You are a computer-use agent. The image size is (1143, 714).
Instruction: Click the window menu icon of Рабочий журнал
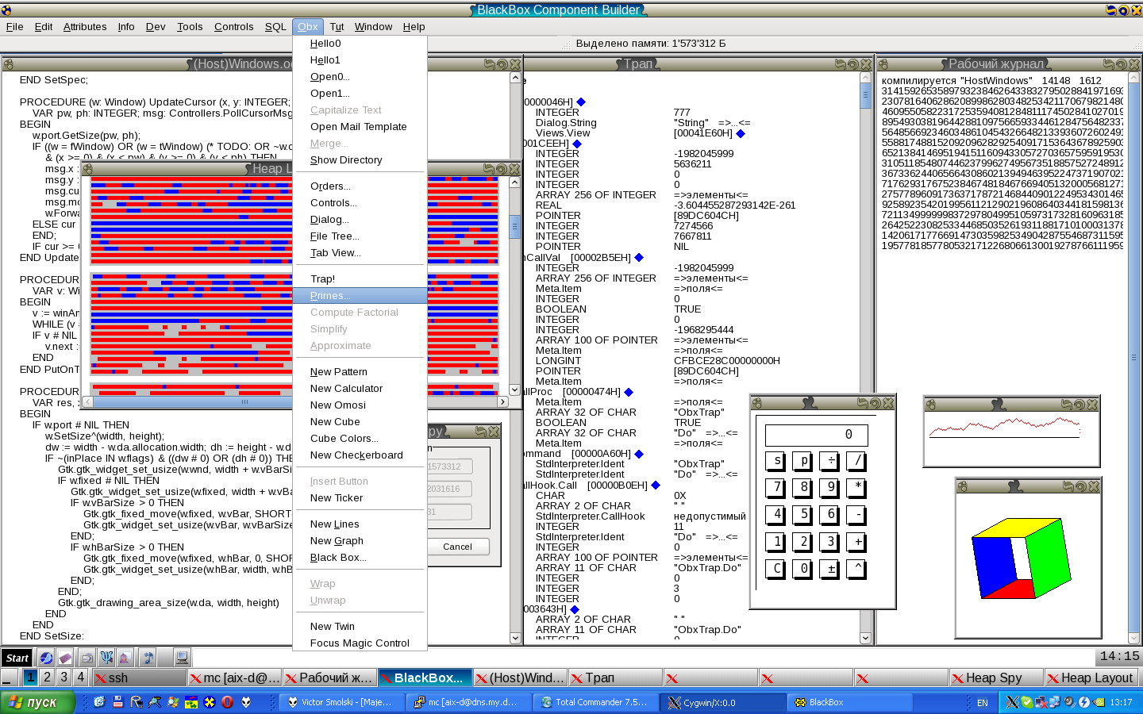point(883,64)
